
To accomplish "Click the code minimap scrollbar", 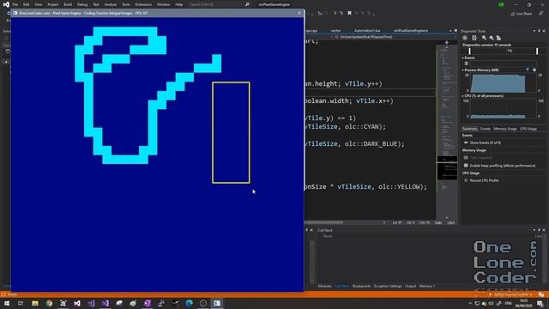I will point(447,131).
